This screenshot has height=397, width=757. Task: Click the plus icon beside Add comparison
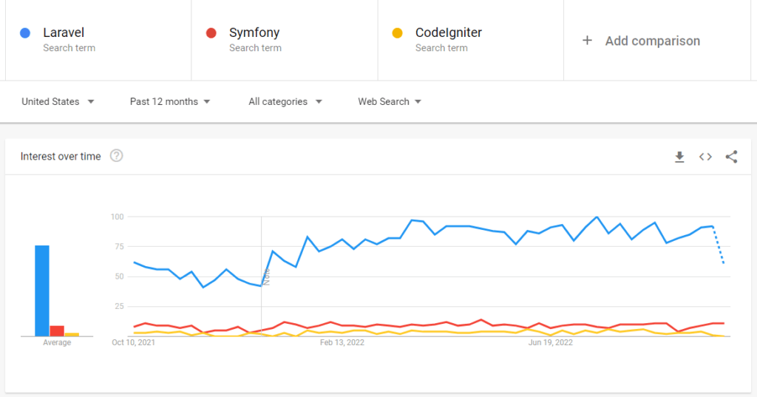tap(587, 41)
